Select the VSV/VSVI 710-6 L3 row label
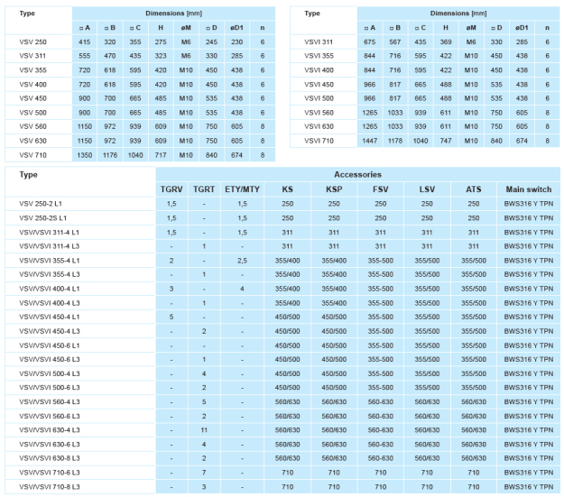The image size is (564, 497). pyautogui.click(x=50, y=473)
